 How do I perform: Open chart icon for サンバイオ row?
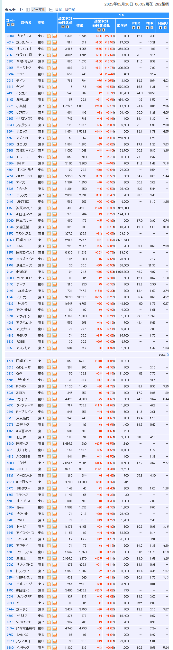[x=54, y=49]
